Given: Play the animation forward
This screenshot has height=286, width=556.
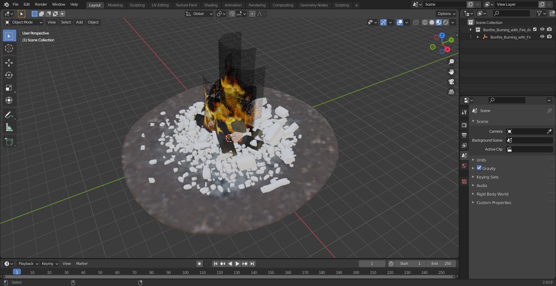Looking at the screenshot, I should [x=238, y=264].
